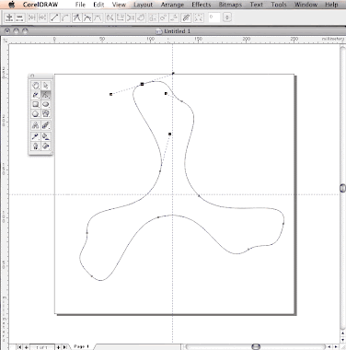Open the Window menu
Screen dimensions: 346x350
(306, 5)
